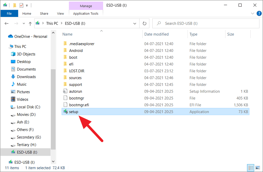Select the efi folder icon
Screen dimensions: 263x172
pos(65,64)
